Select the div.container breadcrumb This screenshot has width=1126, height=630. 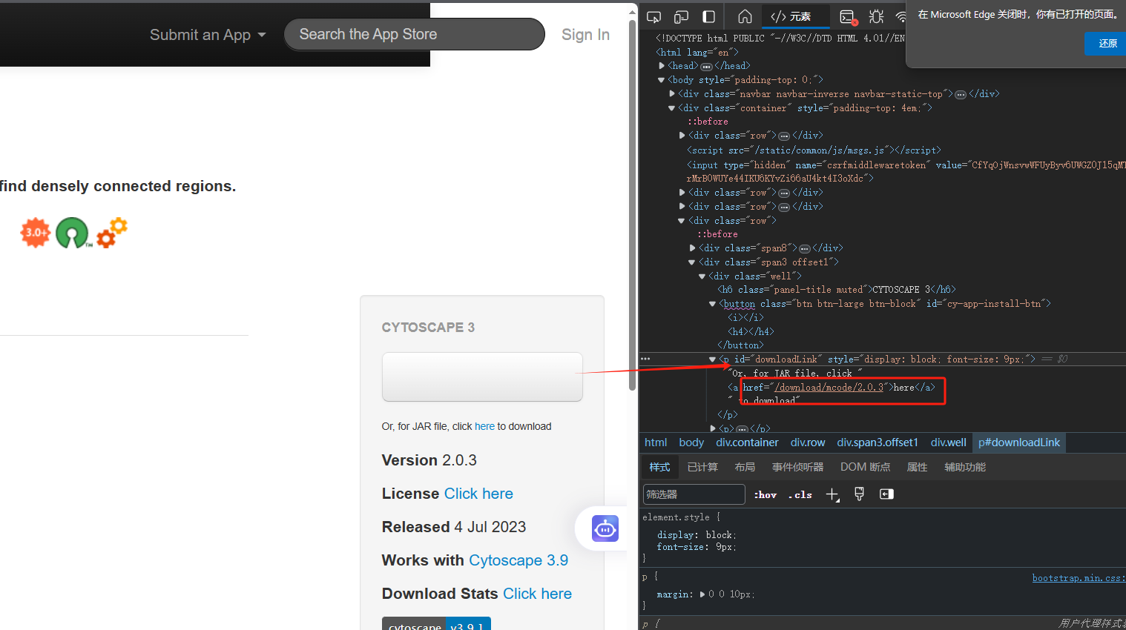tap(747, 442)
